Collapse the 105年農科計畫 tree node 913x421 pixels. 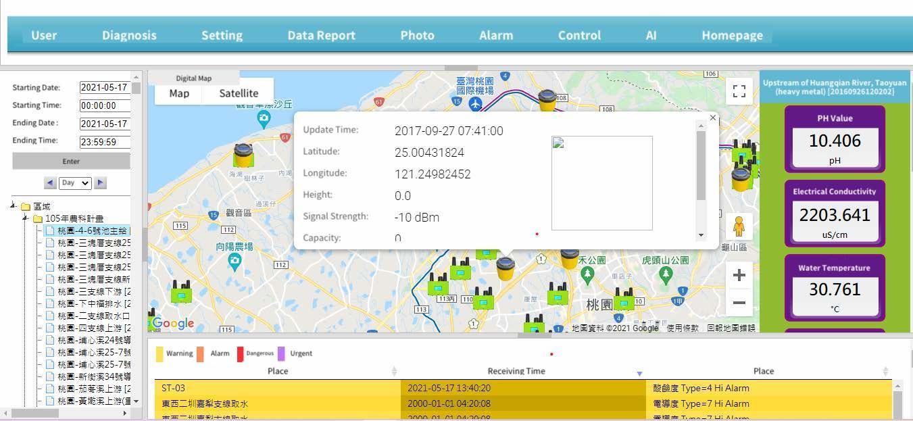click(26, 218)
